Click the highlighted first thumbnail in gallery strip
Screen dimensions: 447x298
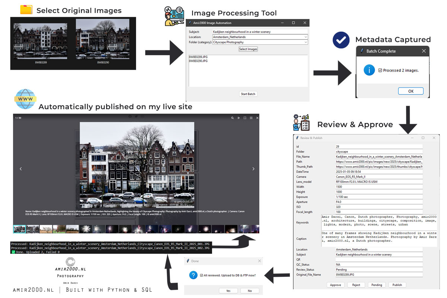[19, 229]
